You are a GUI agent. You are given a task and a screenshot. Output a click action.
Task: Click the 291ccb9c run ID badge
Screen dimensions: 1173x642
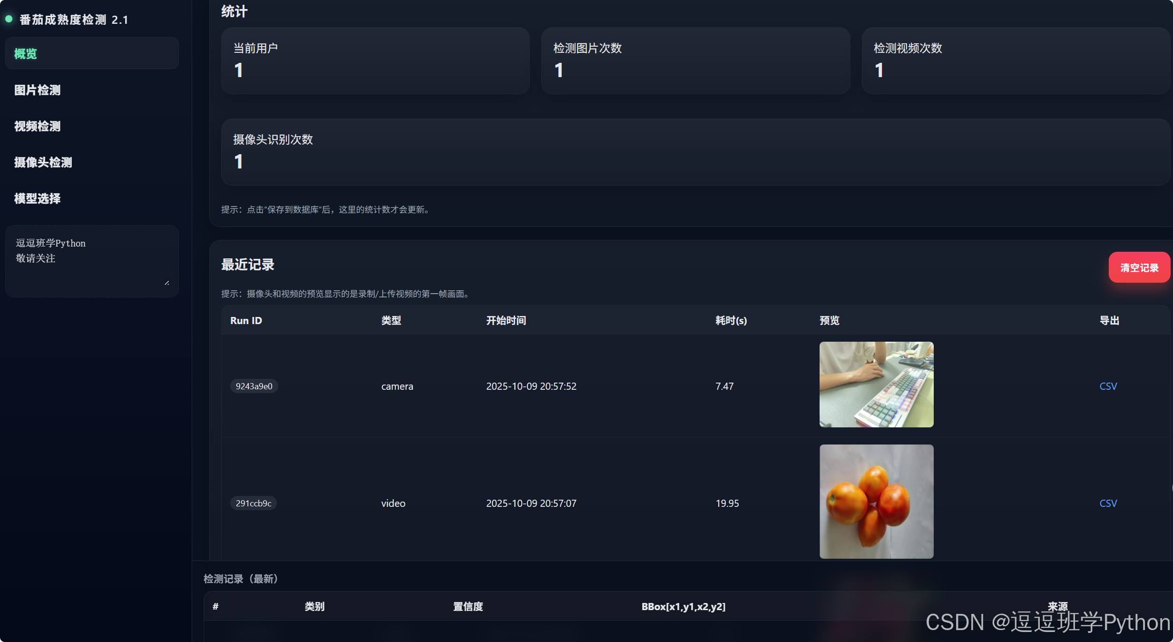[254, 503]
